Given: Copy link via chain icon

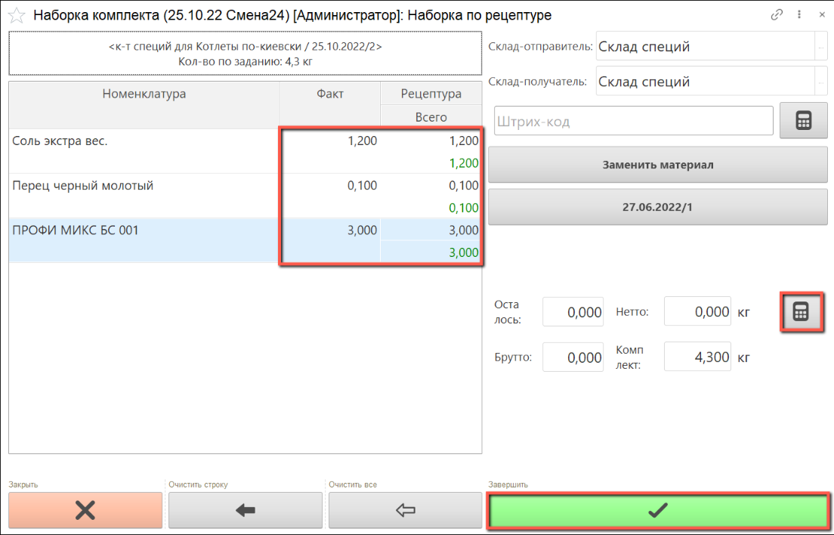Looking at the screenshot, I should tap(776, 14).
